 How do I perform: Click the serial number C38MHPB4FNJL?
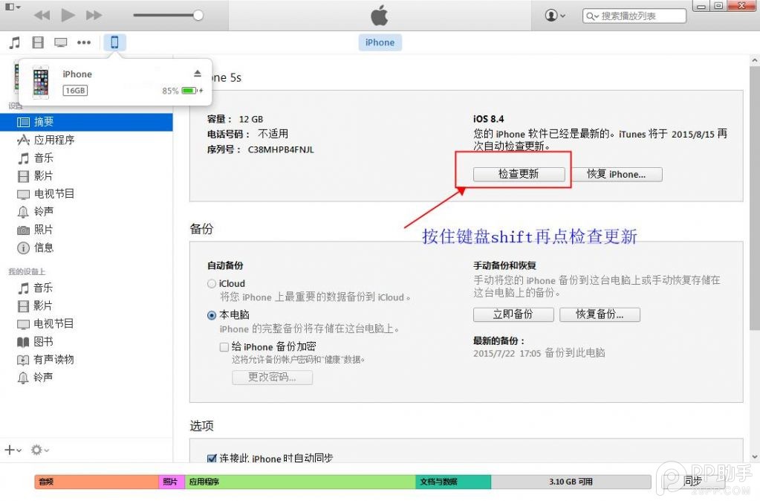(281, 150)
